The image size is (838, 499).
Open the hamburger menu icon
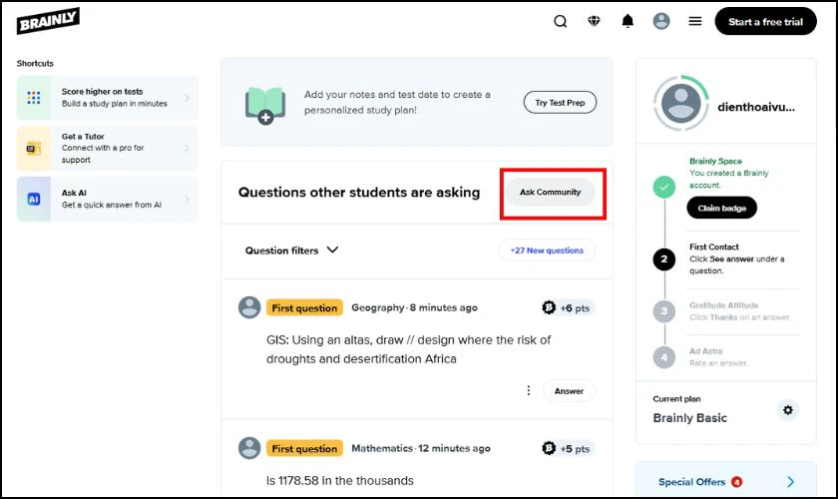694,21
